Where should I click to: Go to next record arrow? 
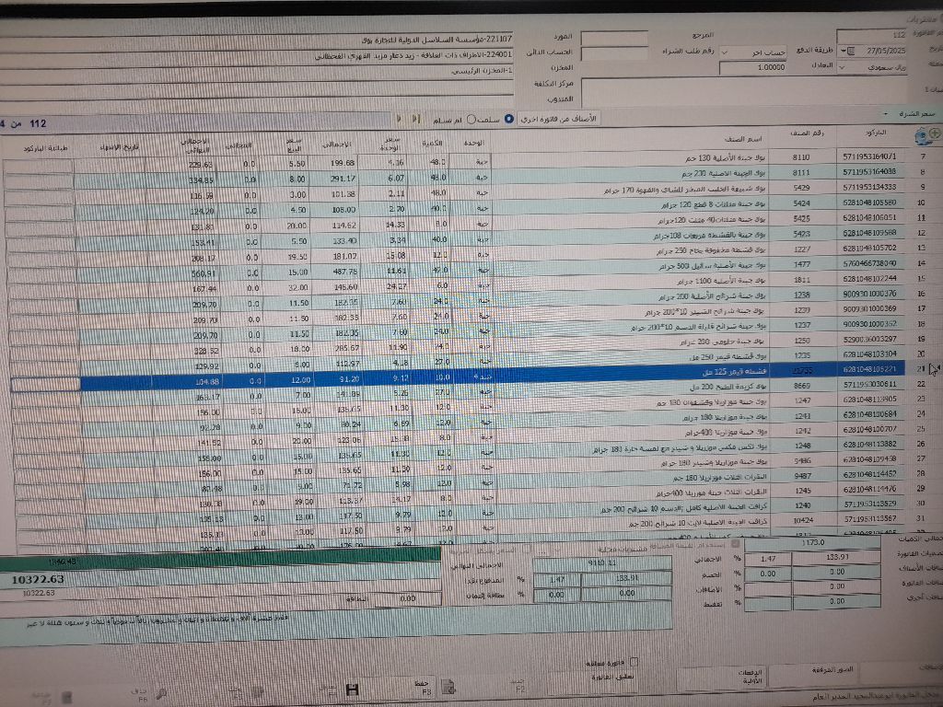tap(399, 119)
